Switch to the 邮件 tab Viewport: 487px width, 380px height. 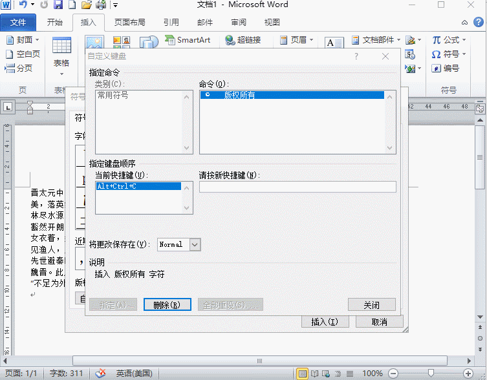click(x=205, y=23)
